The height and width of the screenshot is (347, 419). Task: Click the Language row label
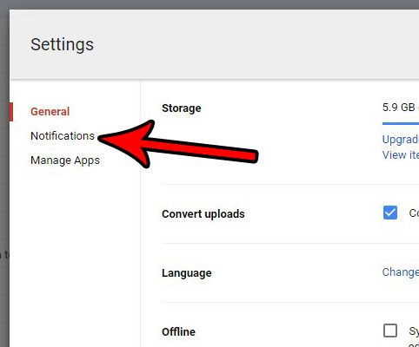(187, 273)
